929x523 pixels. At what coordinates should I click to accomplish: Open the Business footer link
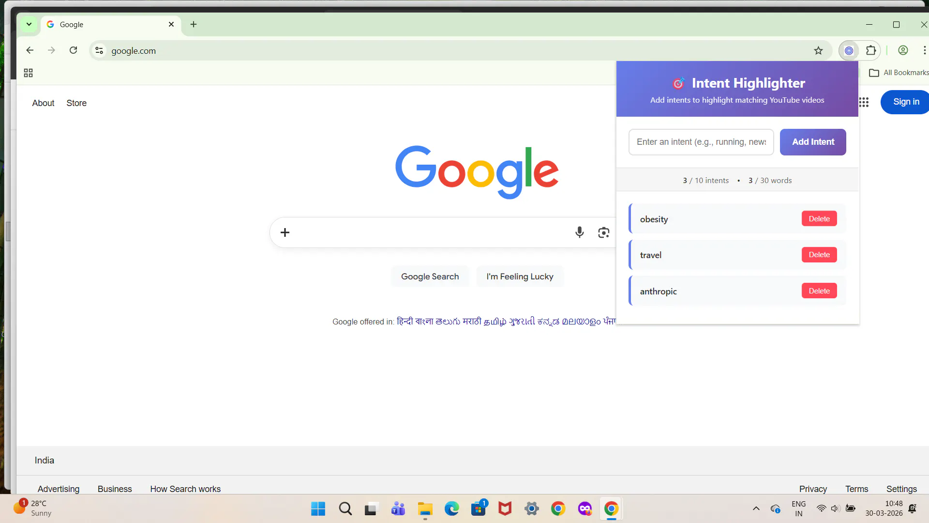click(115, 489)
